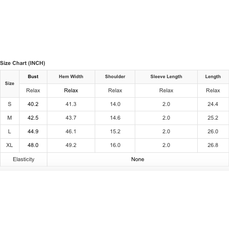Viewport: 229px width, 229px height.
Task: Click bust value 40.2 for size S
Action: coord(33,104)
